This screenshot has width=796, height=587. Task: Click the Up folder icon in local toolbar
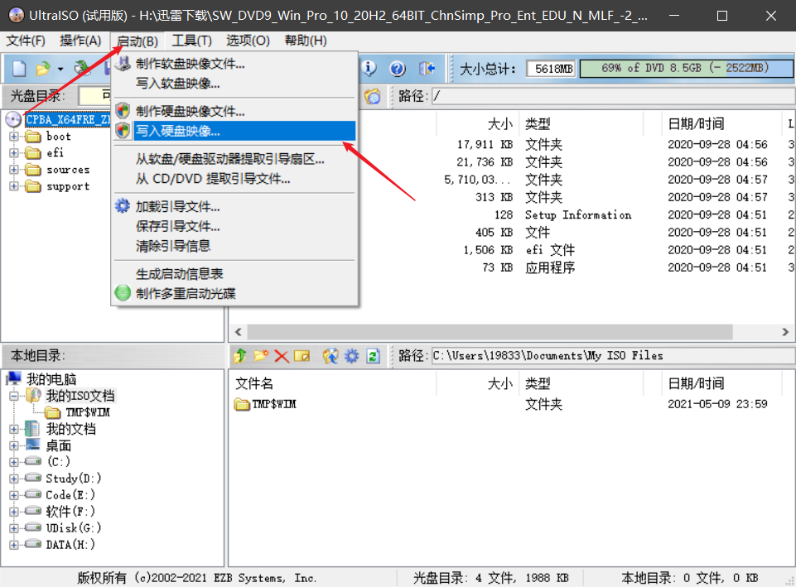click(239, 356)
